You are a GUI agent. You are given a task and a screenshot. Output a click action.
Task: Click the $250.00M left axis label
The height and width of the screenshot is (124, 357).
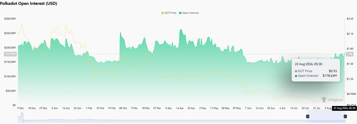click(10, 33)
